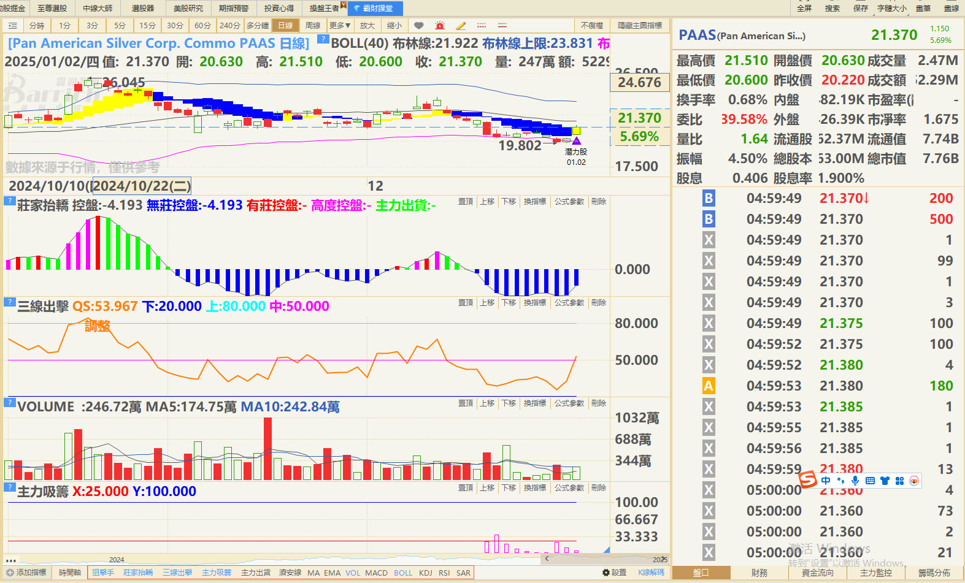Open the 不復權 adjustment dropdown
Image resolution: width=965 pixels, height=583 pixels.
point(592,25)
